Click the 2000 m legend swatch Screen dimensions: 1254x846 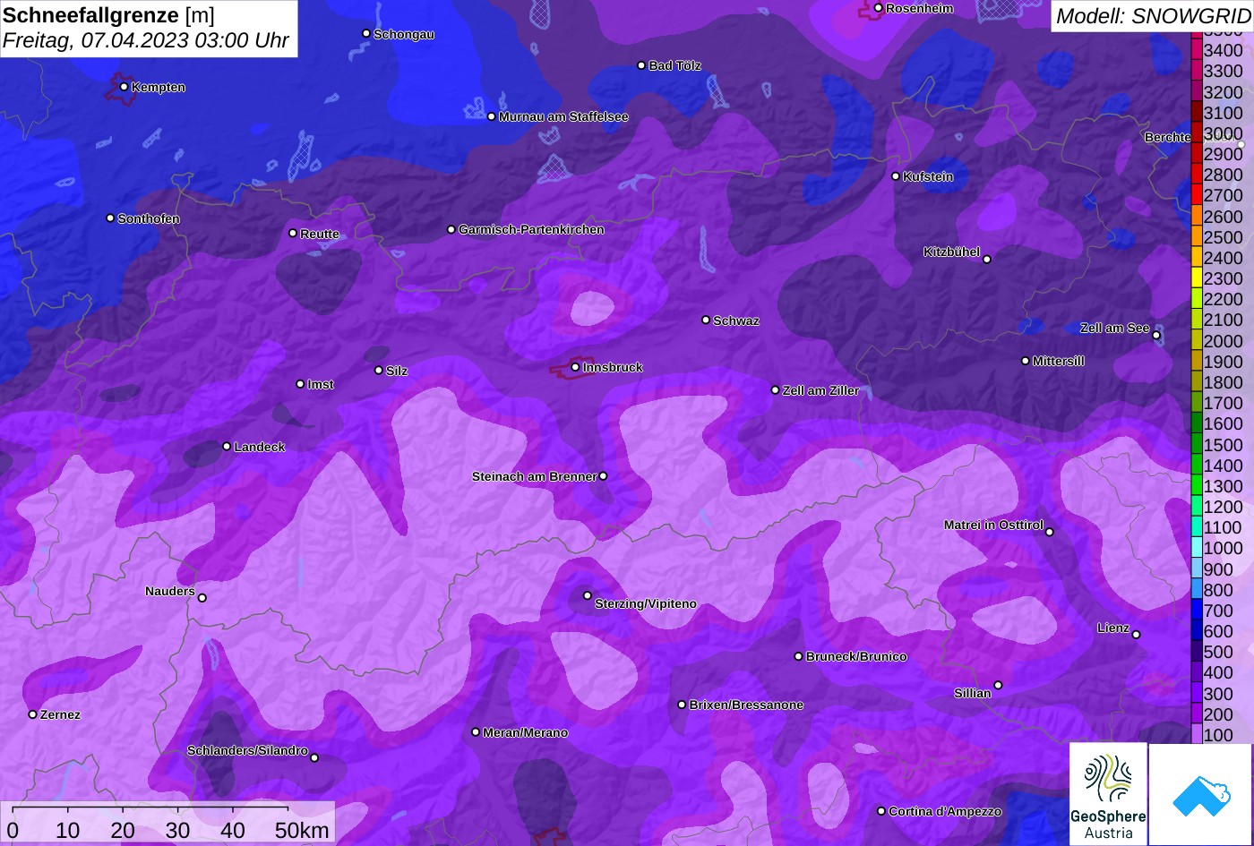pyautogui.click(x=1196, y=340)
